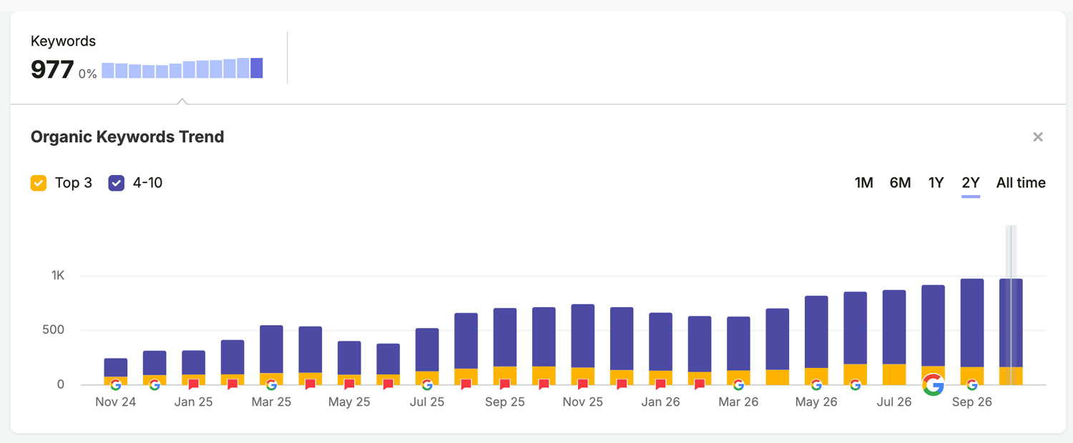Click the Google update icon above Mar 25
This screenshot has width=1073, height=443.
[x=271, y=385]
